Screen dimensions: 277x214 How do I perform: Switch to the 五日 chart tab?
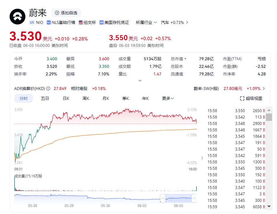(x=45, y=98)
